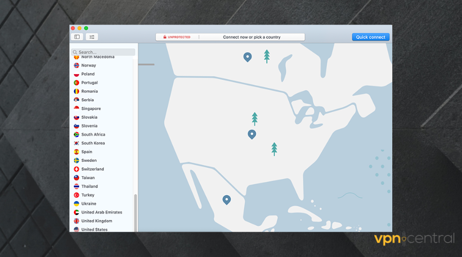Click the Quick connect button
Screen dimensions: 462x257
(x=371, y=37)
